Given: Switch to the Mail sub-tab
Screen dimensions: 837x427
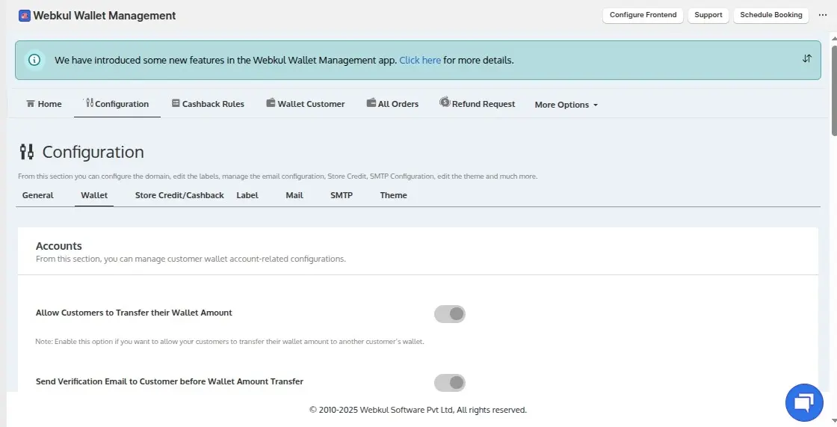Looking at the screenshot, I should pos(294,195).
